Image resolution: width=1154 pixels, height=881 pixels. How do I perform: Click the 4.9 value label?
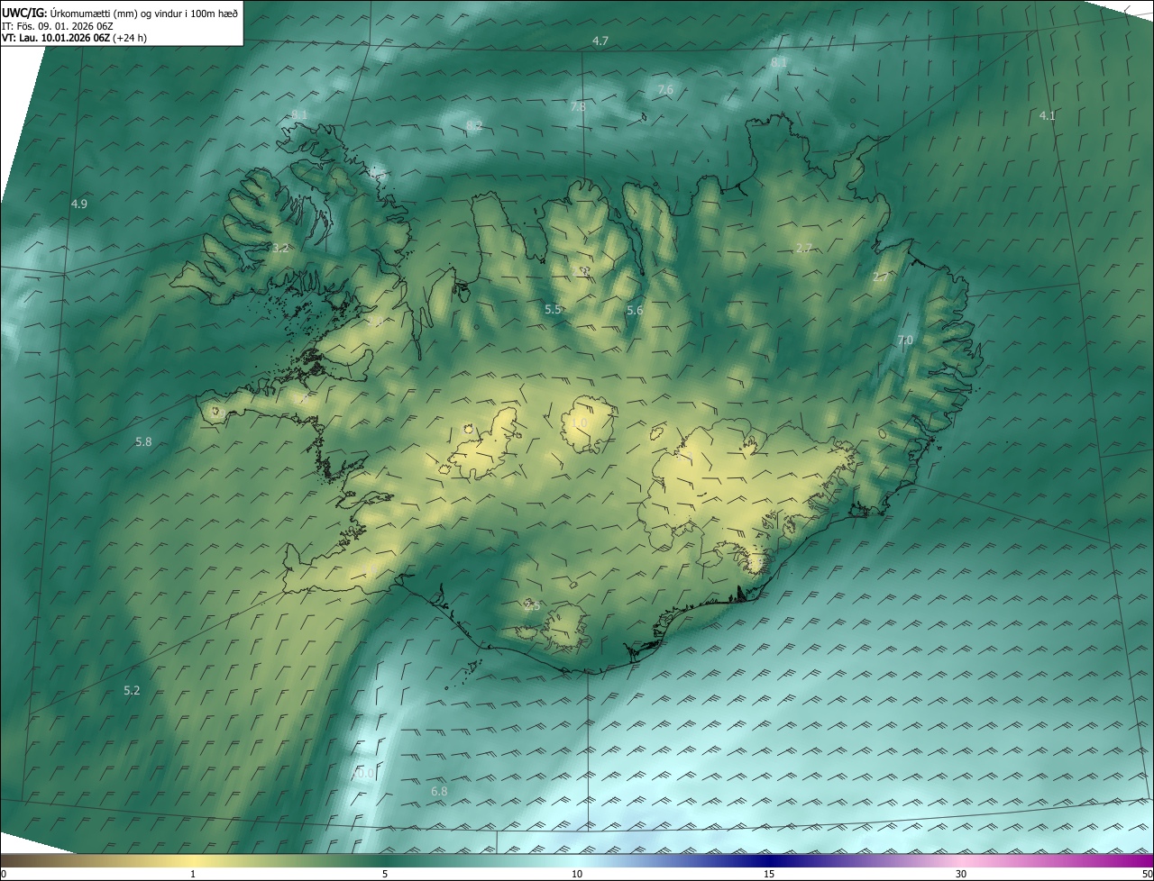[79, 204]
